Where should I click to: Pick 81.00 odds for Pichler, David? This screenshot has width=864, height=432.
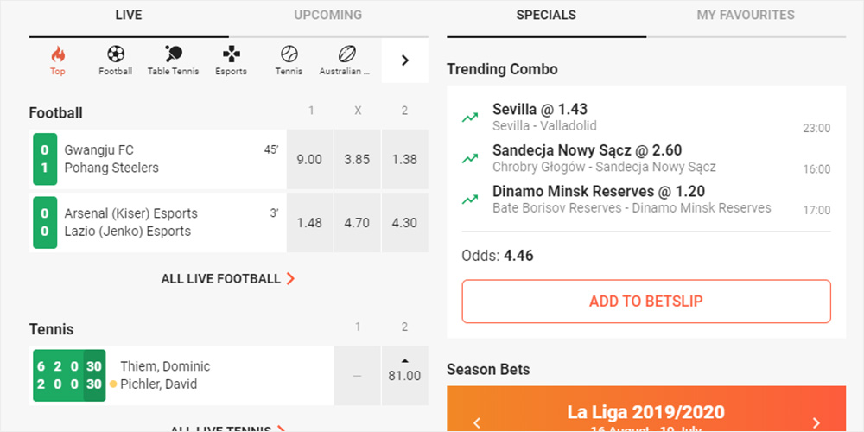click(404, 375)
